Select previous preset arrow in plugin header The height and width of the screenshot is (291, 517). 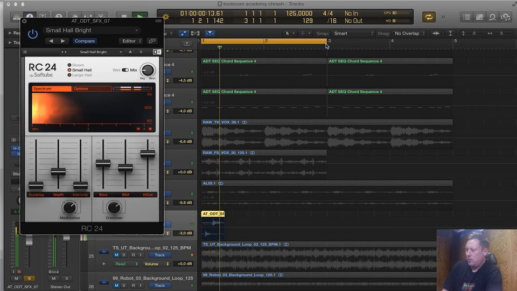click(x=51, y=41)
